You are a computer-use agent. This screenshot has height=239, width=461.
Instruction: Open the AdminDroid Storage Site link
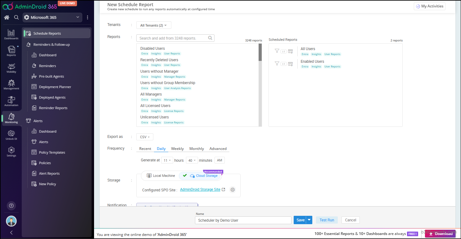[x=200, y=190]
